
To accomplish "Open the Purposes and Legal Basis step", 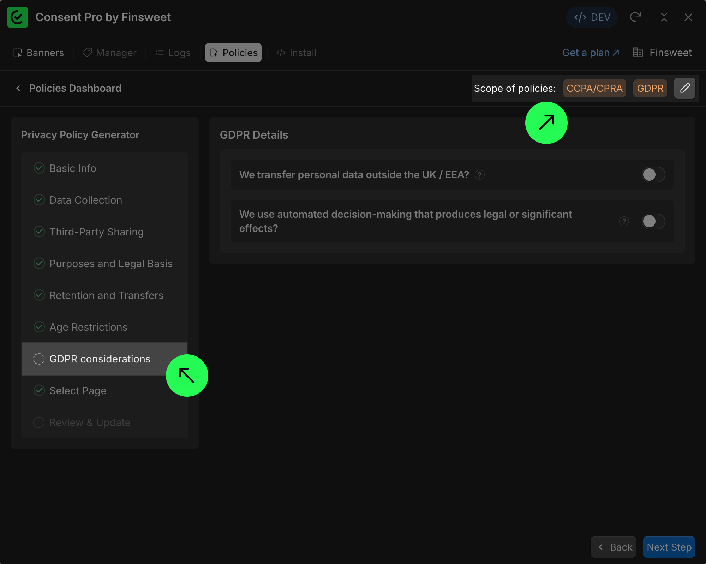I will coord(104,264).
